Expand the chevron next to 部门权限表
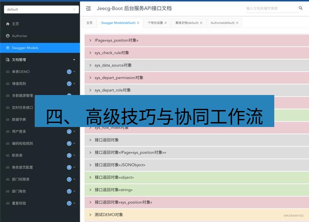 click(74, 179)
